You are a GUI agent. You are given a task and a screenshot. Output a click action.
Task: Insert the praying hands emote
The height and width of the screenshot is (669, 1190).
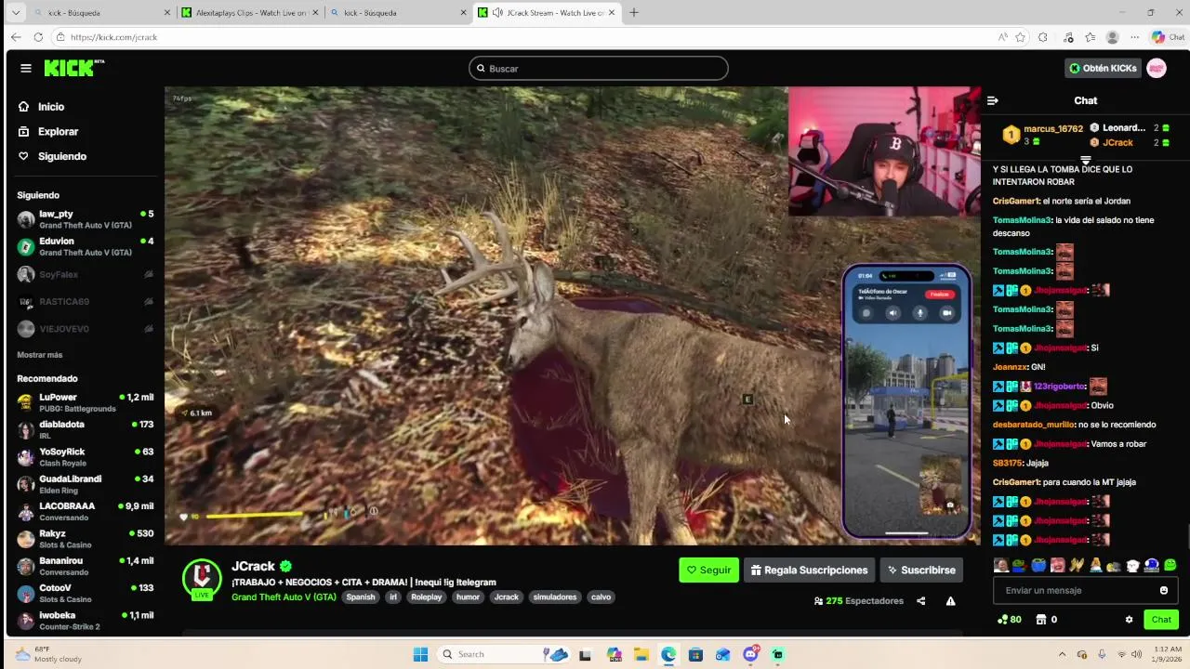click(x=1077, y=565)
